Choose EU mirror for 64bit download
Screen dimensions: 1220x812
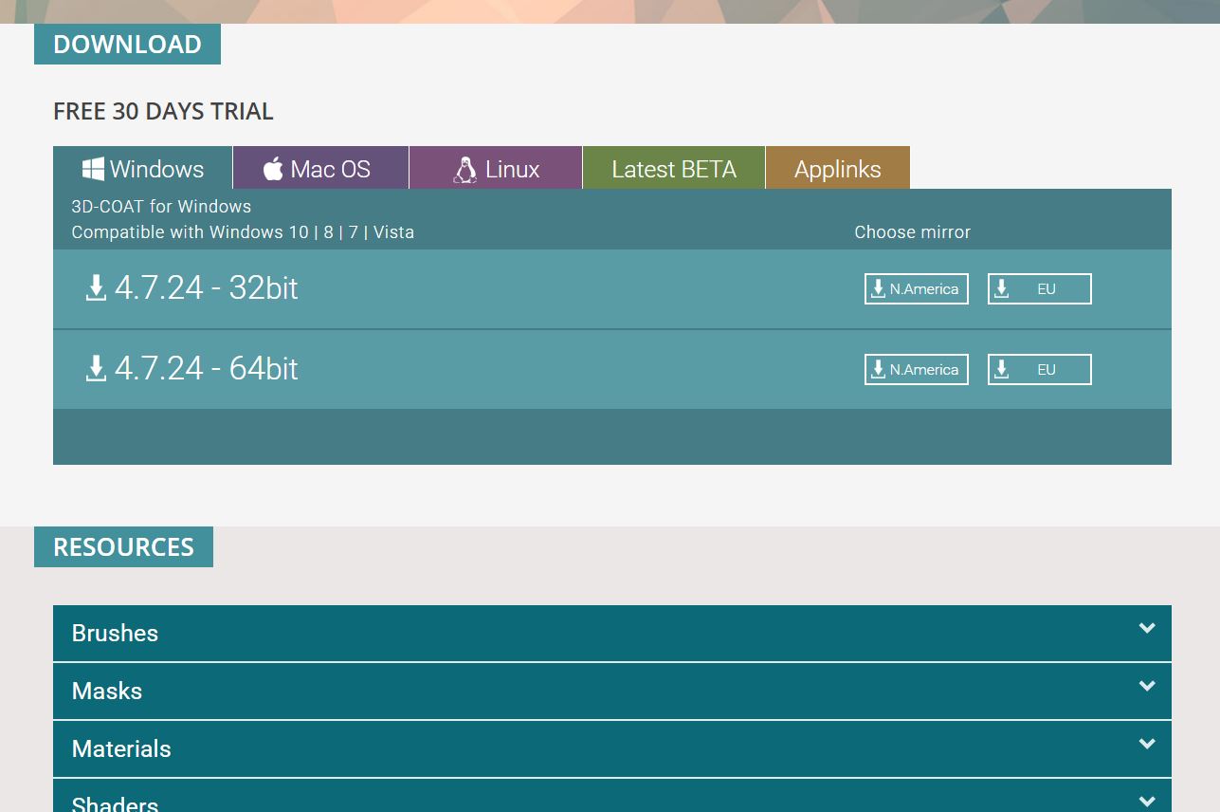click(x=1040, y=370)
